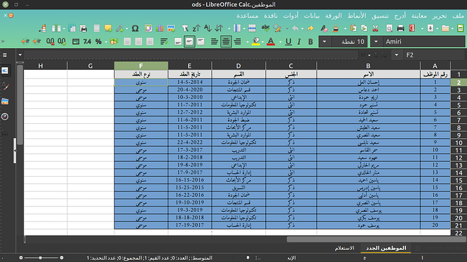This screenshot has width=467, height=262.
Task: Click the AutoFilter funnel icon
Action: tap(185, 28)
